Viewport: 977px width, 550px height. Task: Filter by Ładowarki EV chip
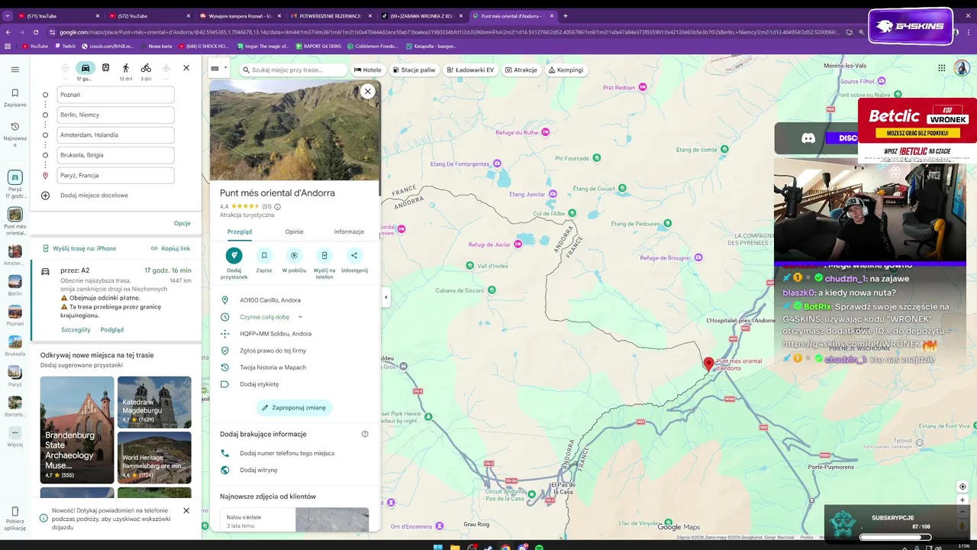click(469, 70)
